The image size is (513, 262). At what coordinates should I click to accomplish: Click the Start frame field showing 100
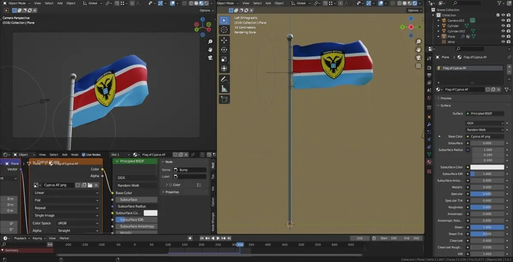point(389,238)
